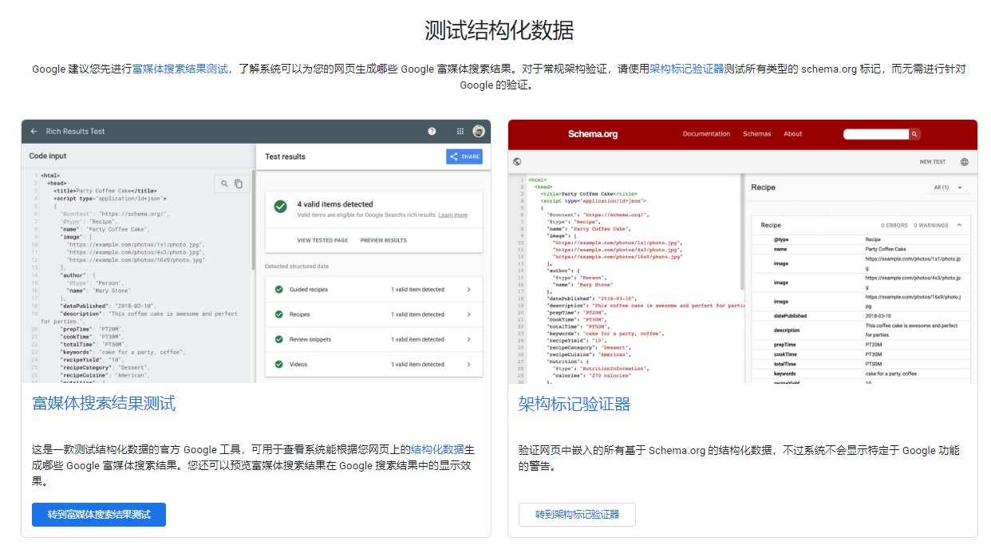This screenshot has height=553, width=991.
Task: Open Documentation in Schema.org menu
Action: tap(706, 134)
